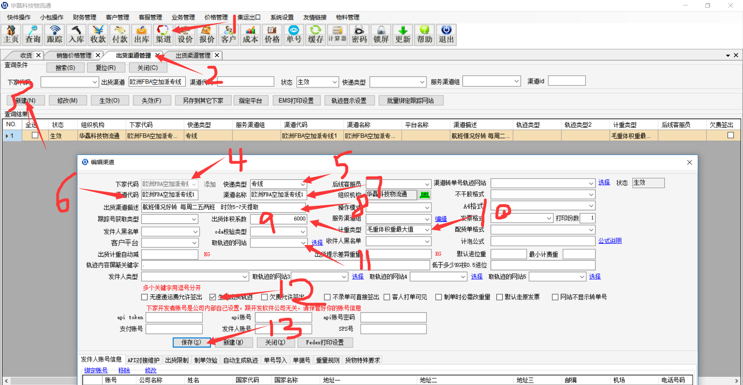Expand the 快递类型 dropdown in edit dialog

click(303, 184)
